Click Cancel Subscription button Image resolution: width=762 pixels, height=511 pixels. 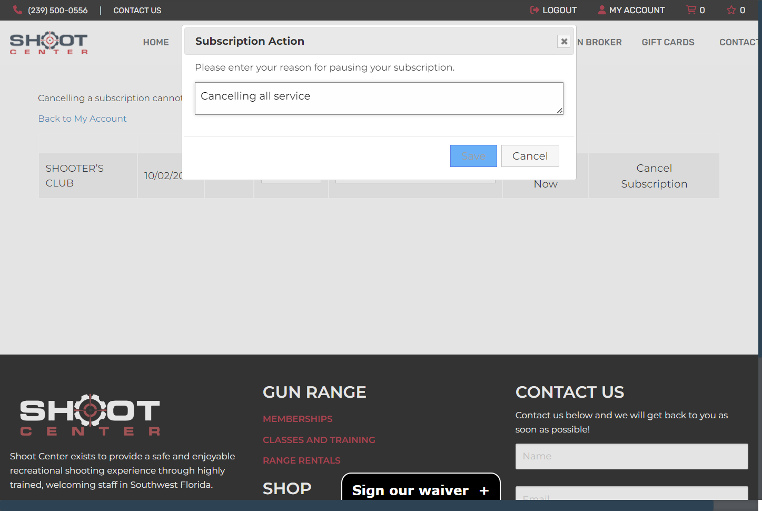(654, 176)
